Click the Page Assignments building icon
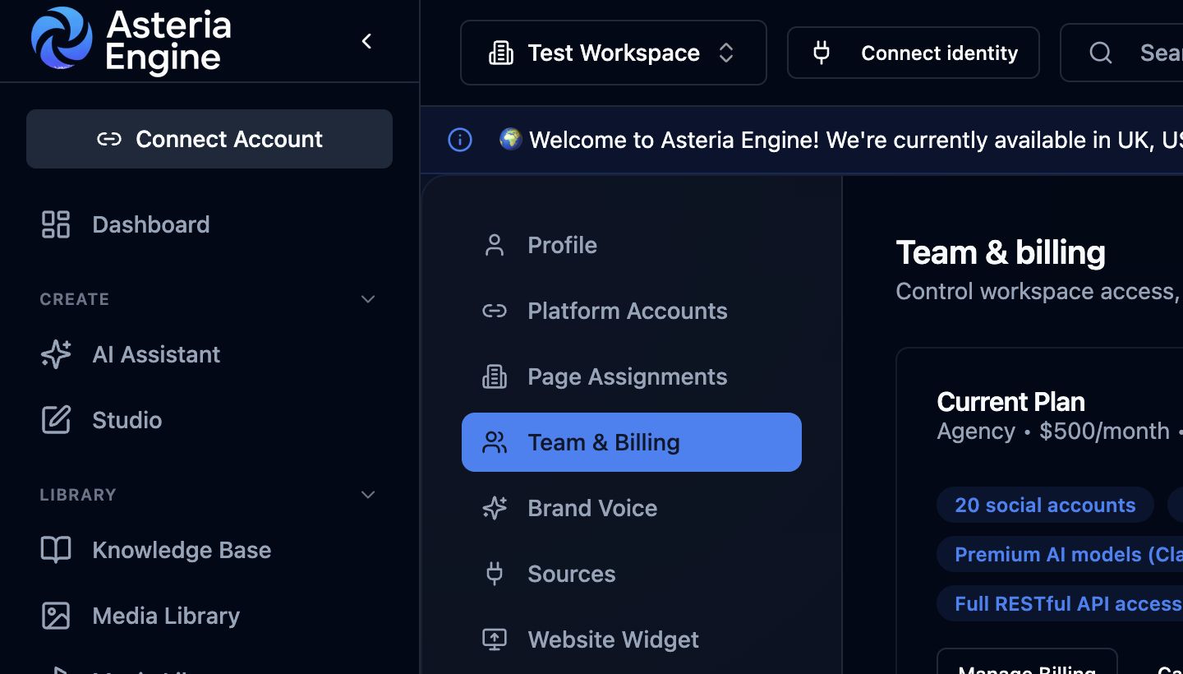 [495, 376]
